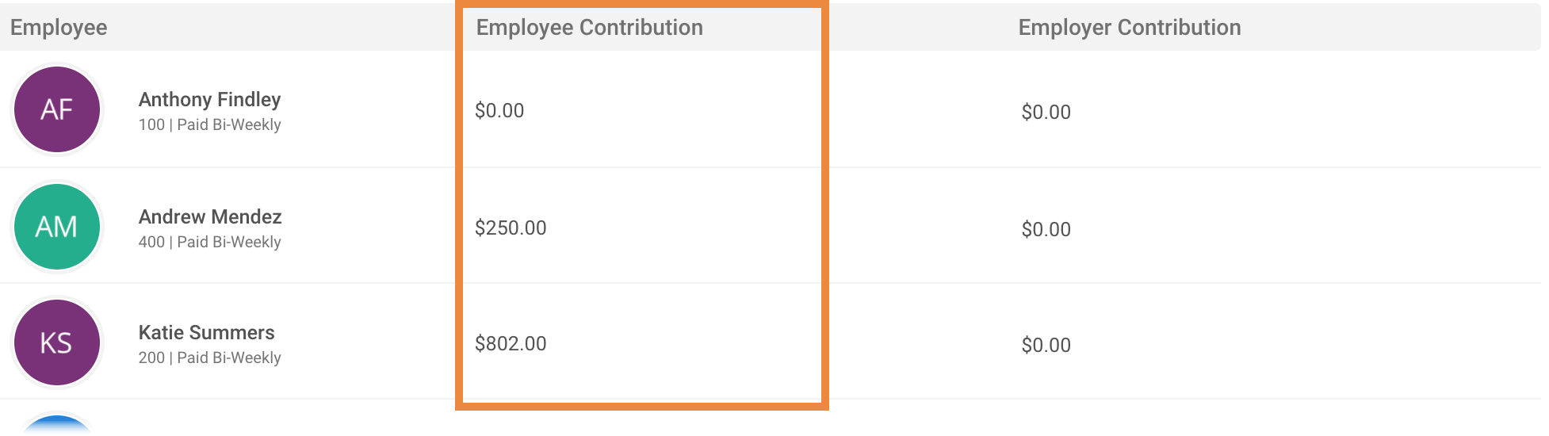This screenshot has width=1549, height=436.
Task: Click Anthony's '100 | Paid Bi-Weekly' text
Action: pyautogui.click(x=209, y=124)
